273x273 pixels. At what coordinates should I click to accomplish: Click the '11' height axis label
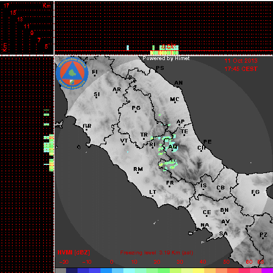coord(27,26)
